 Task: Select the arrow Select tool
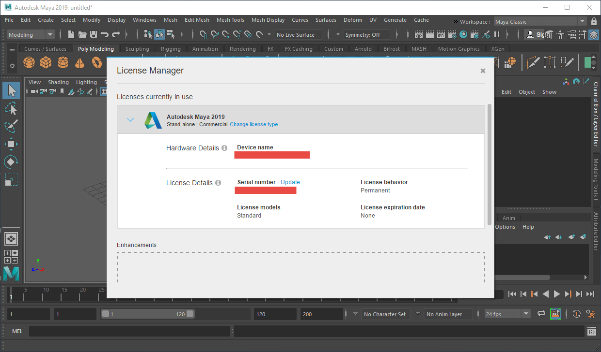point(11,90)
